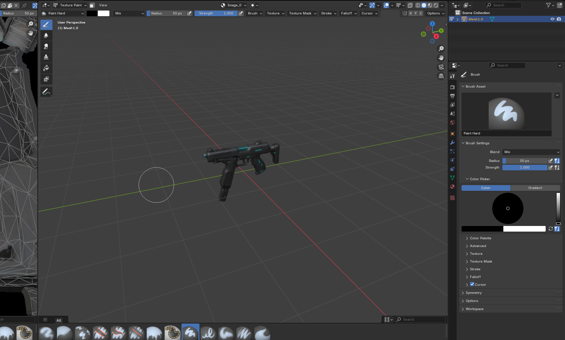Image resolution: width=565 pixels, height=340 pixels.
Task: Toggle the camera view icon
Action: pyautogui.click(x=441, y=67)
